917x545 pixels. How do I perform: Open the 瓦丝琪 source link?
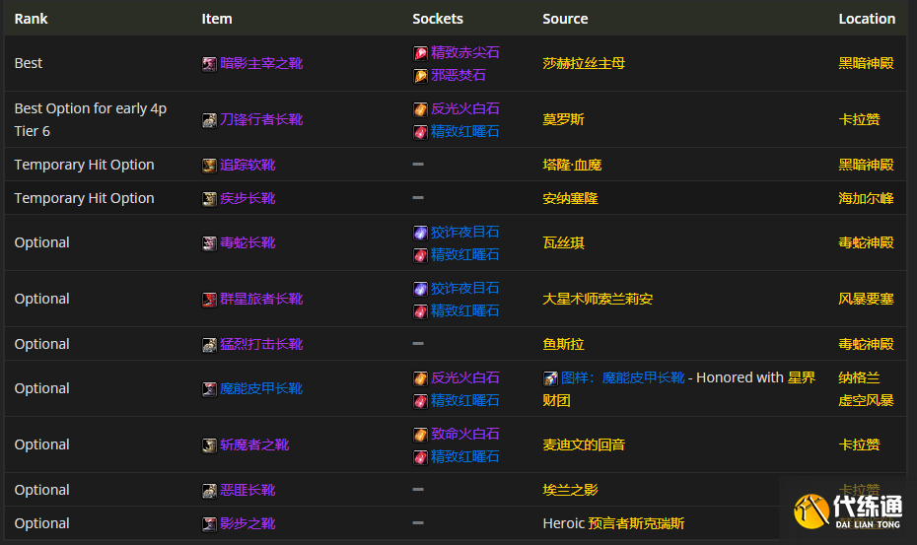pos(563,242)
